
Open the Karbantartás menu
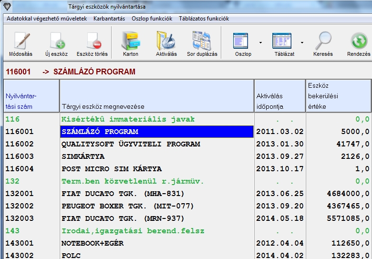click(x=110, y=19)
